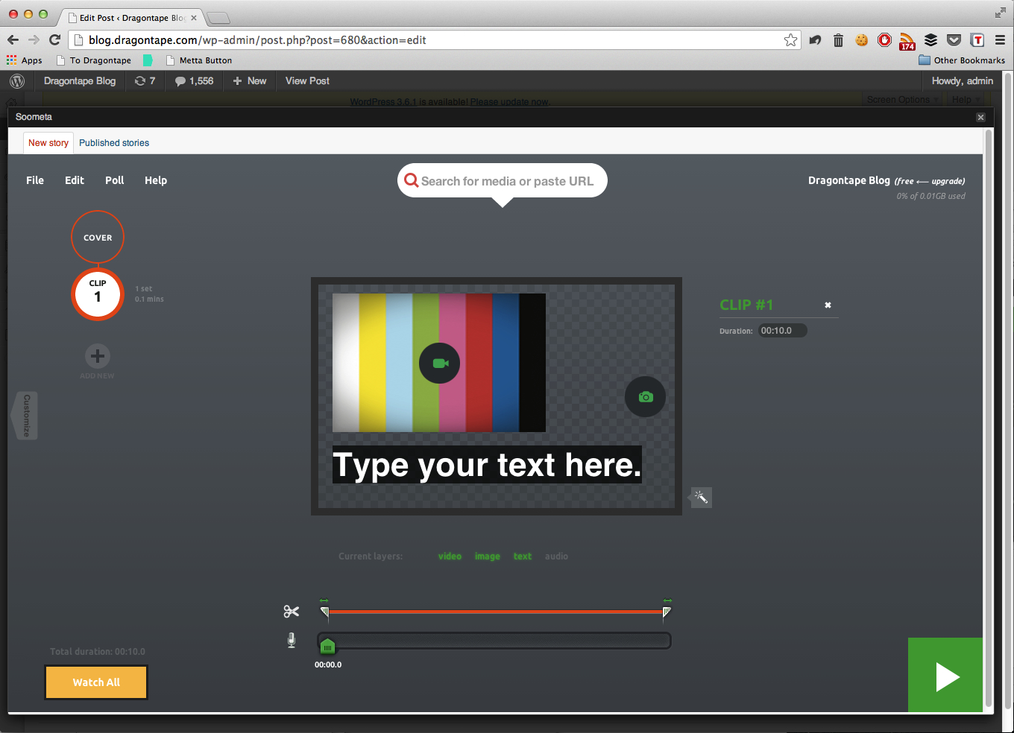The height and width of the screenshot is (733, 1014).
Task: Add a new clip with plus icon
Action: coord(98,356)
